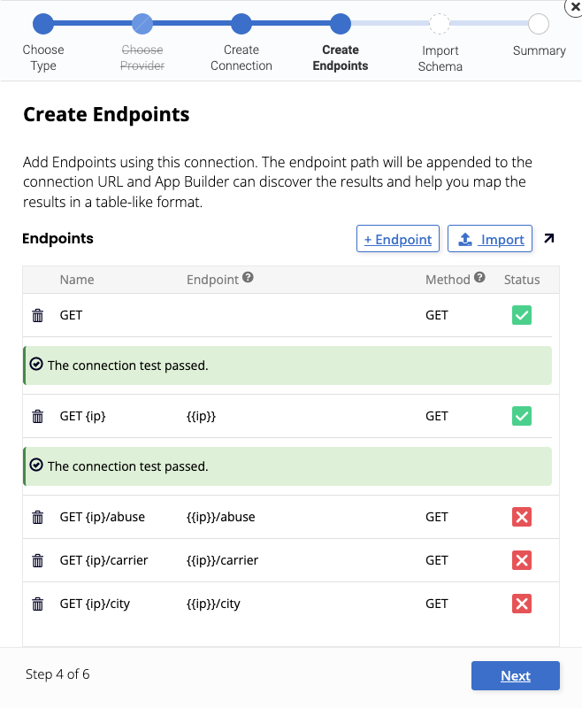Remove the GET {ip}/abuse endpoint via trash icon
The image size is (582, 708).
(36, 517)
